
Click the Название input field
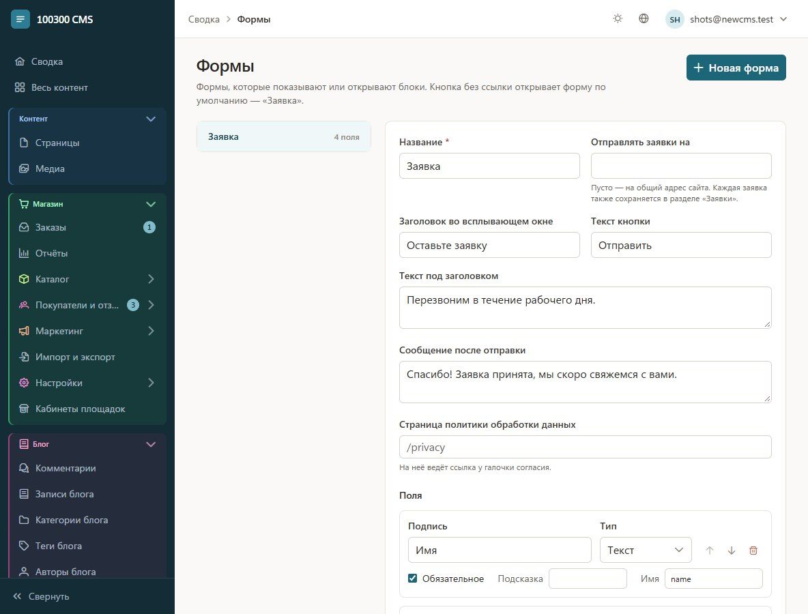(489, 166)
